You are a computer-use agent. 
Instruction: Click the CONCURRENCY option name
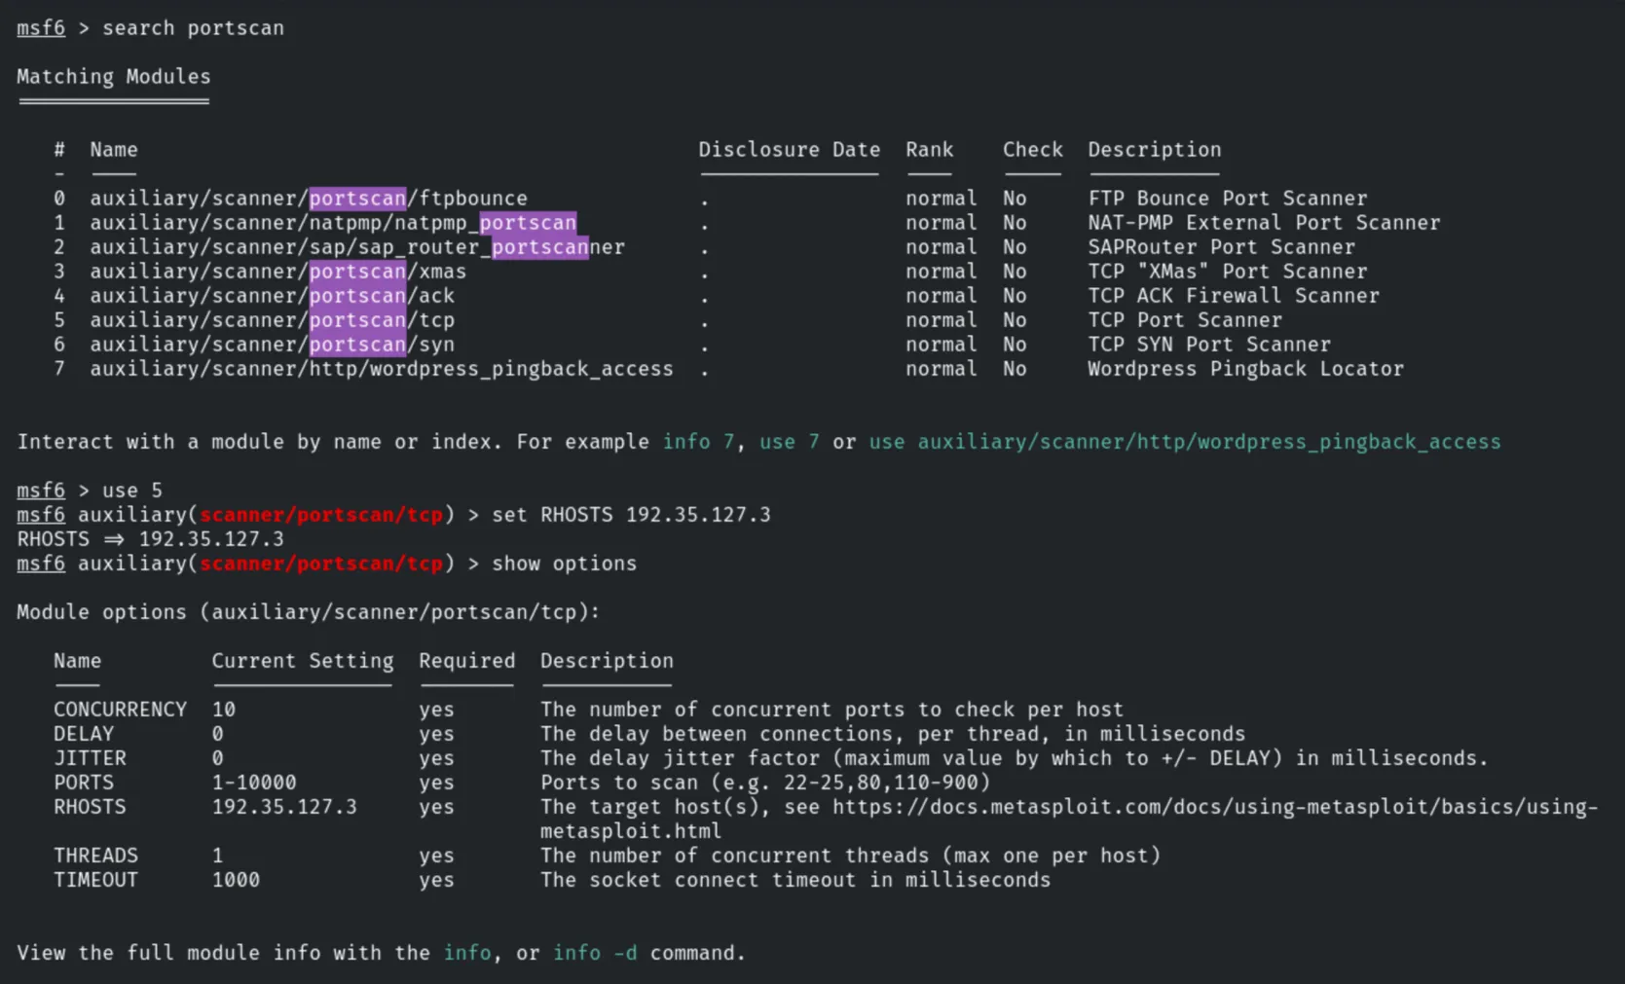120,710
